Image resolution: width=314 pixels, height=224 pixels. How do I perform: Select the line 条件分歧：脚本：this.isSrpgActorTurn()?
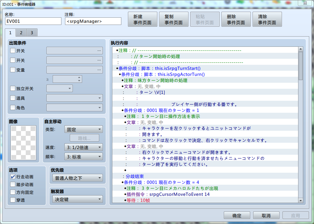tap(205, 74)
